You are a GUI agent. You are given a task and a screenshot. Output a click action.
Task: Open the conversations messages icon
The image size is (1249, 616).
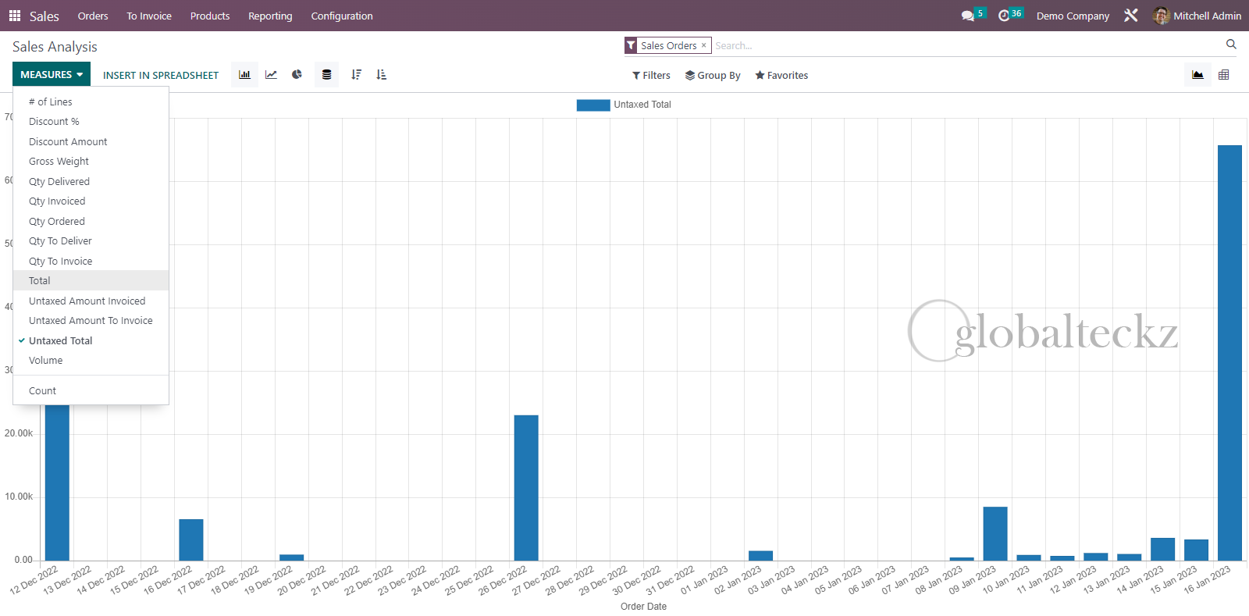pos(968,16)
